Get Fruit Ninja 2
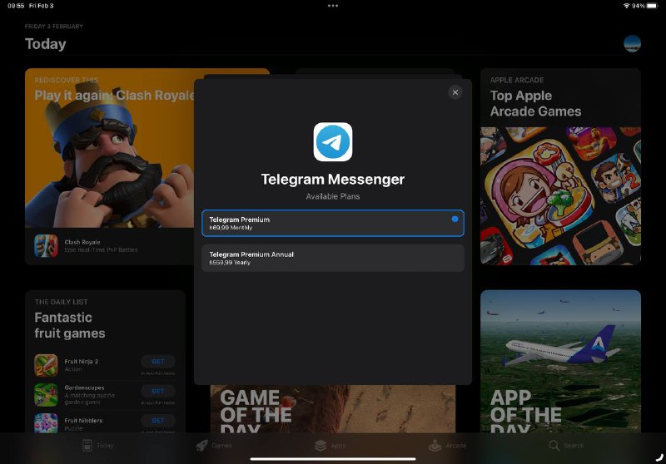Image resolution: width=666 pixels, height=464 pixels. 158,362
